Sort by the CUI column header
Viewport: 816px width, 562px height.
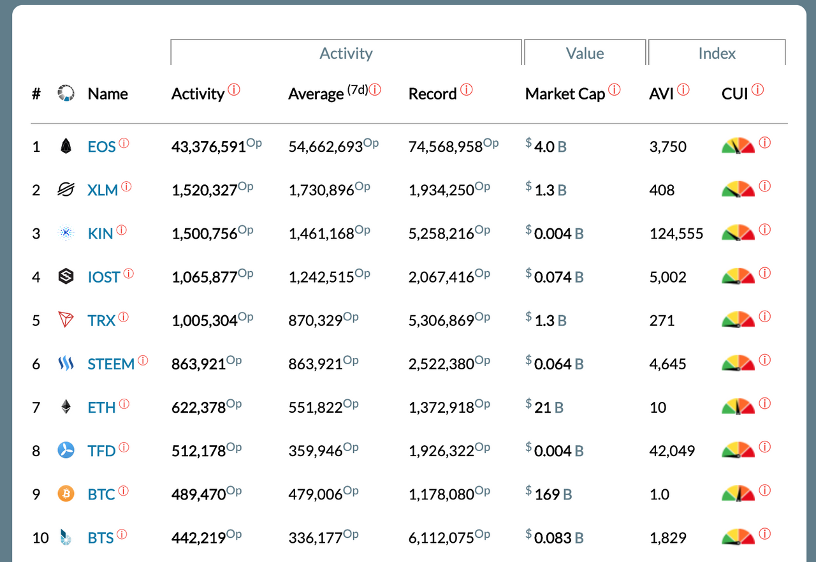point(734,94)
